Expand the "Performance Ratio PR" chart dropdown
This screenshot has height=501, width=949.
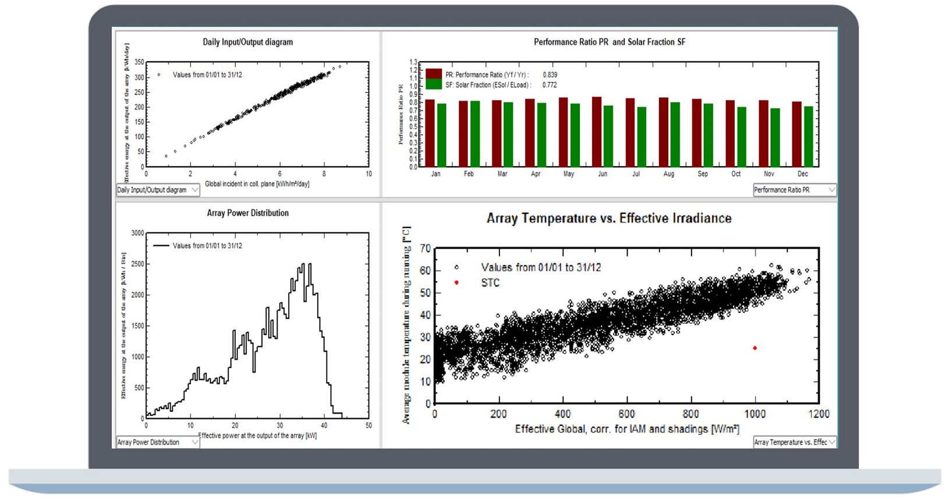pyautogui.click(x=794, y=190)
